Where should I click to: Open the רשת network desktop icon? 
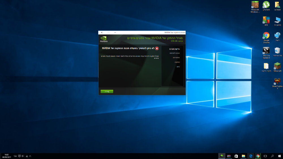pos(277,36)
